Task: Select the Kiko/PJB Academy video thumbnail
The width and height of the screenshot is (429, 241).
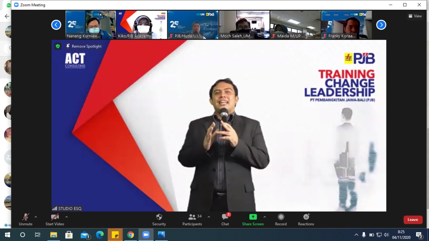Action: (142, 25)
